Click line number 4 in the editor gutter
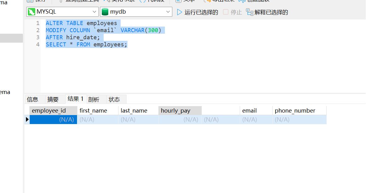Image resolution: width=366 pixels, height=193 pixels. tap(38, 45)
